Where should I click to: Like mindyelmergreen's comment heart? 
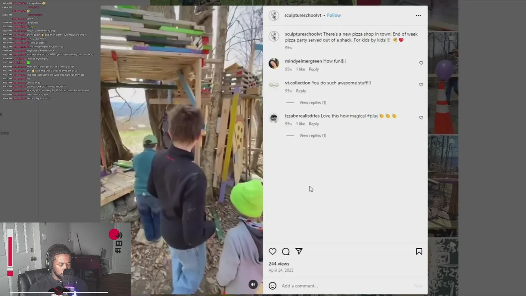pos(421,63)
